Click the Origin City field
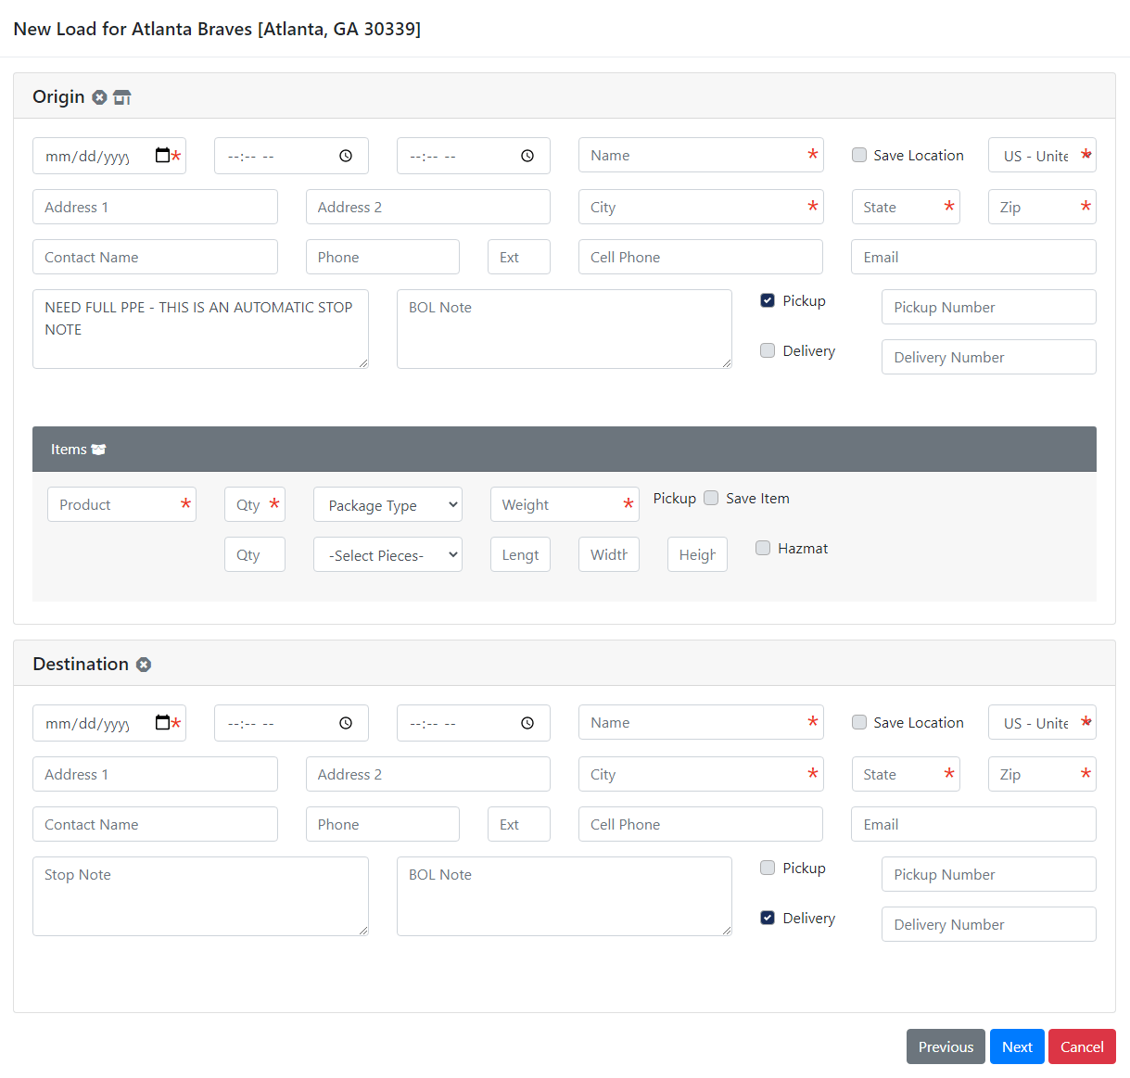Viewport: 1130px width, 1078px height. 701,207
